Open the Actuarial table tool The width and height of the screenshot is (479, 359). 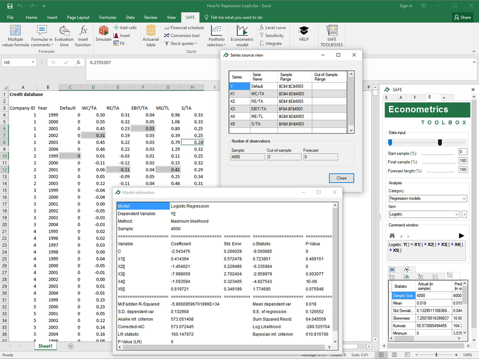point(151,36)
